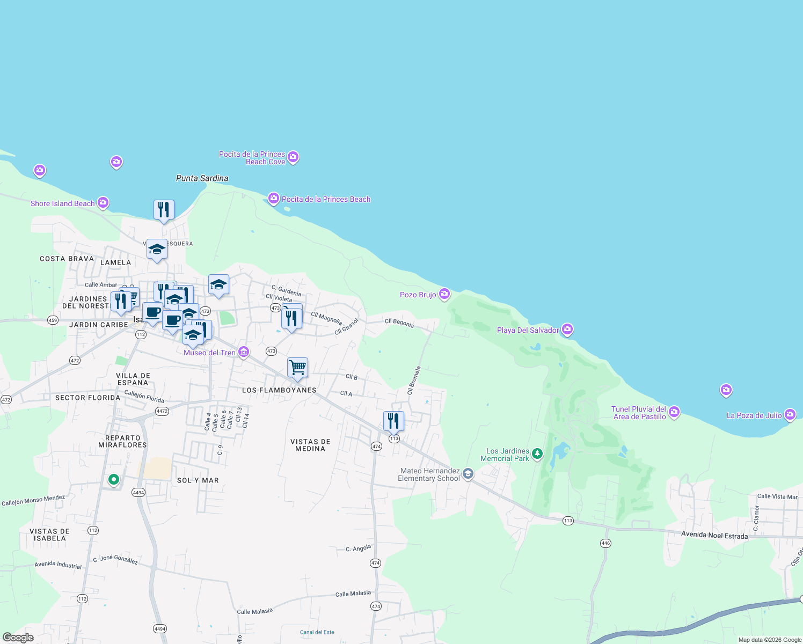Select the Mateo Hernandez Elementary School text label

(x=429, y=473)
